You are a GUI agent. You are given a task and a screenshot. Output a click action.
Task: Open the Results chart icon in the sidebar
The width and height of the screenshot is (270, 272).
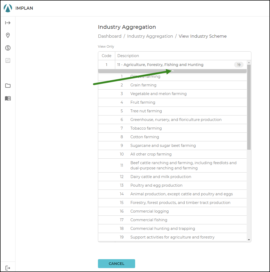[x=8, y=60]
